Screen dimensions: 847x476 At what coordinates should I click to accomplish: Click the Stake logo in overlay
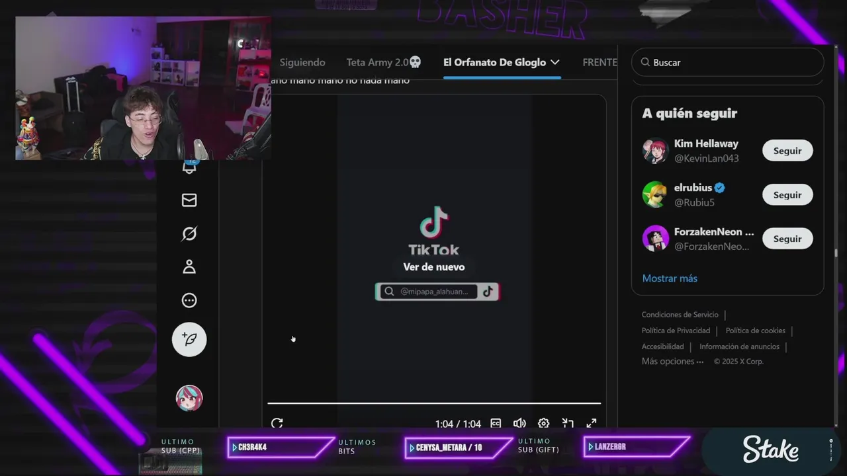(x=771, y=450)
